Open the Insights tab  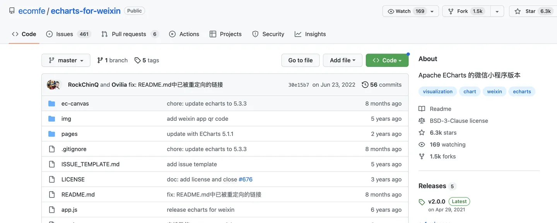coord(310,34)
